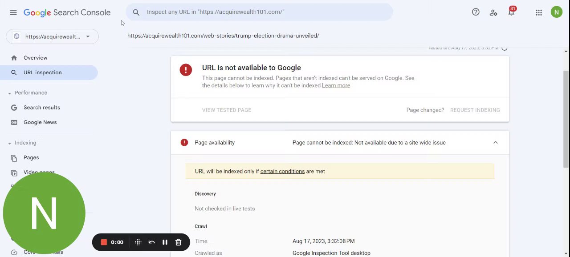Open Google News report
The image size is (570, 257).
click(x=40, y=122)
